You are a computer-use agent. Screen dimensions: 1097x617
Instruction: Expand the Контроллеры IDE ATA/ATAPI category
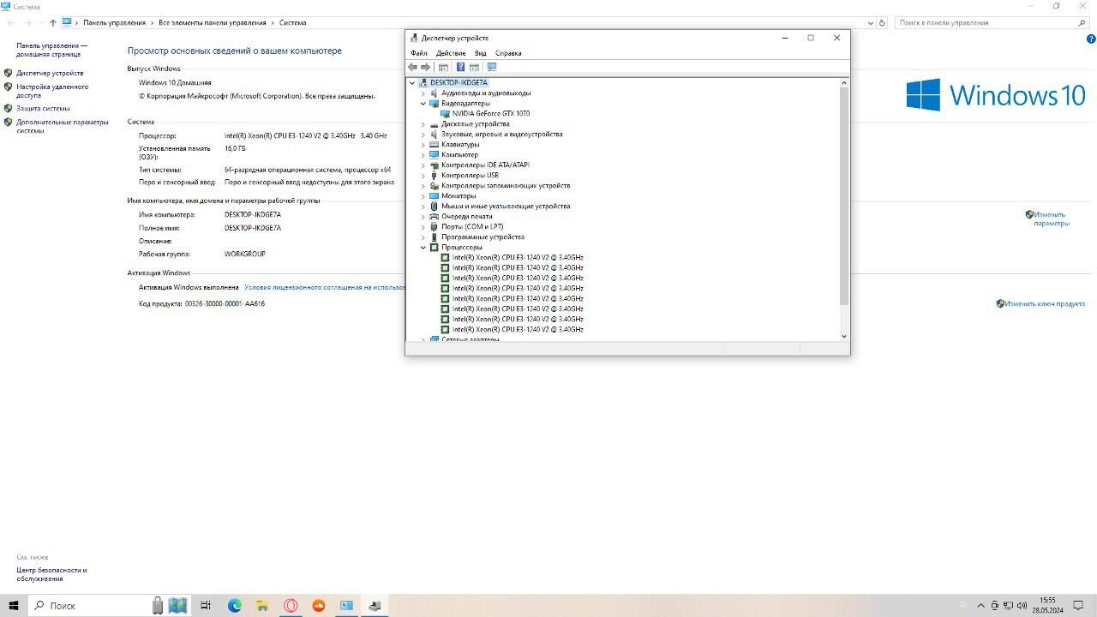tap(423, 165)
